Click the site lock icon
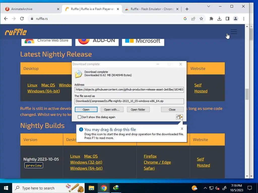The image size is (258, 193). [x=32, y=19]
